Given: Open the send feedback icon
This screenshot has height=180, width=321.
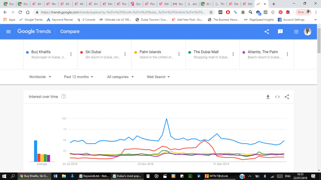Looking at the screenshot, I should (280, 32).
